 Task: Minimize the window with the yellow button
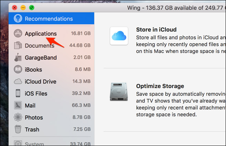click(23, 8)
